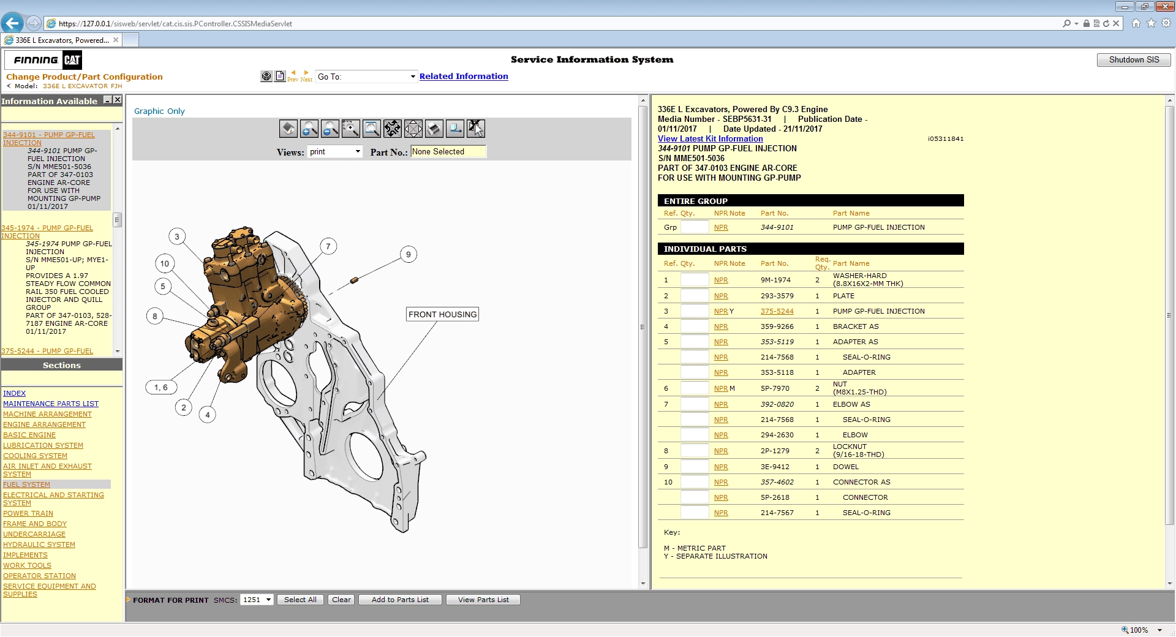Open the favorites star icon
1176x637 pixels.
point(1151,23)
